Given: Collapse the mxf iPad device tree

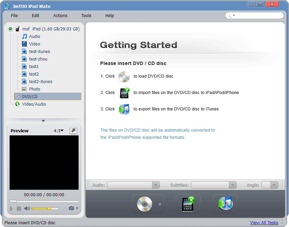Looking at the screenshot, I should [x=10, y=29].
